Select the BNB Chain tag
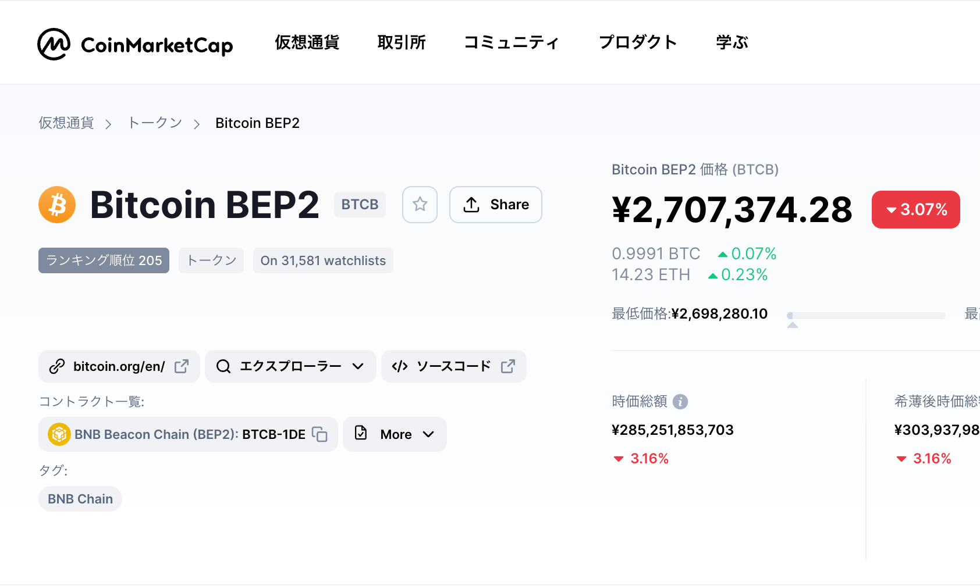980x586 pixels. [80, 499]
